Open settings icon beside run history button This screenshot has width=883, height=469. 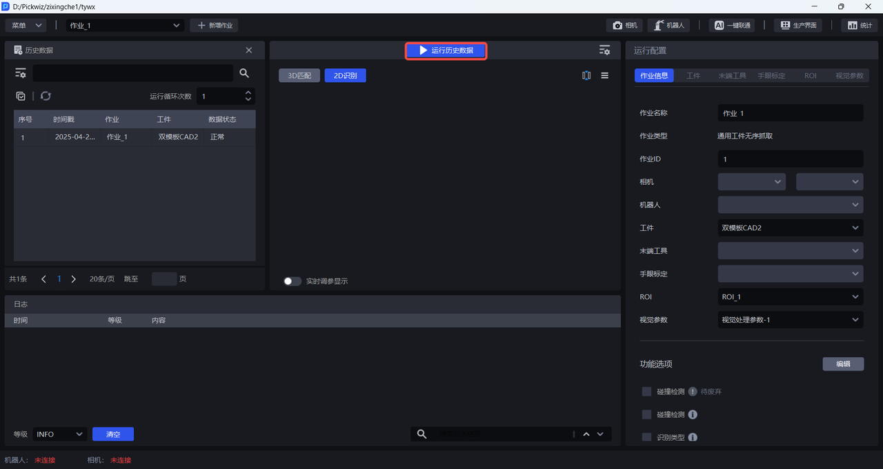click(x=604, y=50)
